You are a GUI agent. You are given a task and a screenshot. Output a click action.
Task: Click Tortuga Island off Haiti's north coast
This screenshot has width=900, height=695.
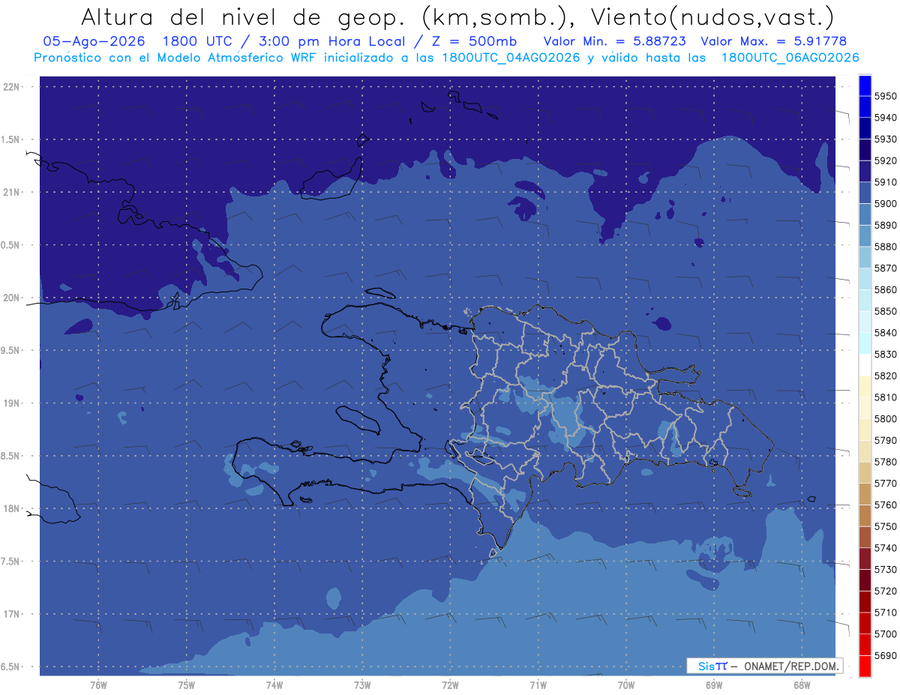coord(379,293)
